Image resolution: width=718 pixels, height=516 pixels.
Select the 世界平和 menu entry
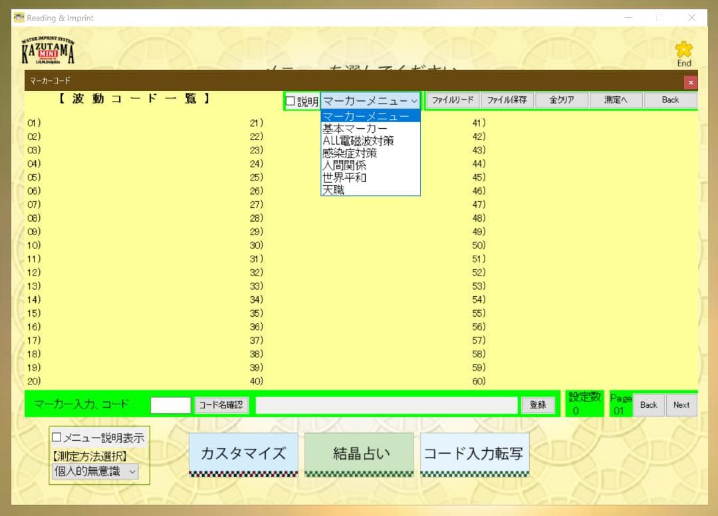pyautogui.click(x=344, y=177)
